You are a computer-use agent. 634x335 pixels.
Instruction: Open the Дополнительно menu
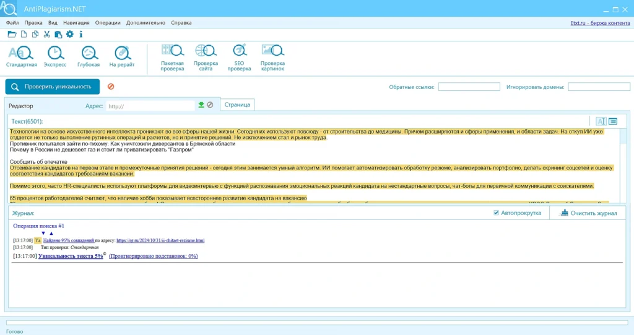145,23
